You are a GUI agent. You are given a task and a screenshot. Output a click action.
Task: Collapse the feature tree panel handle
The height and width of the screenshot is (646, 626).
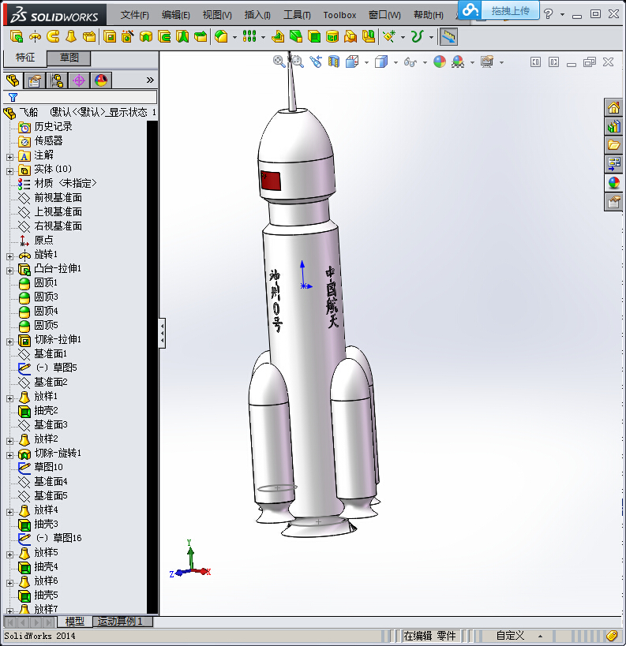click(x=163, y=333)
